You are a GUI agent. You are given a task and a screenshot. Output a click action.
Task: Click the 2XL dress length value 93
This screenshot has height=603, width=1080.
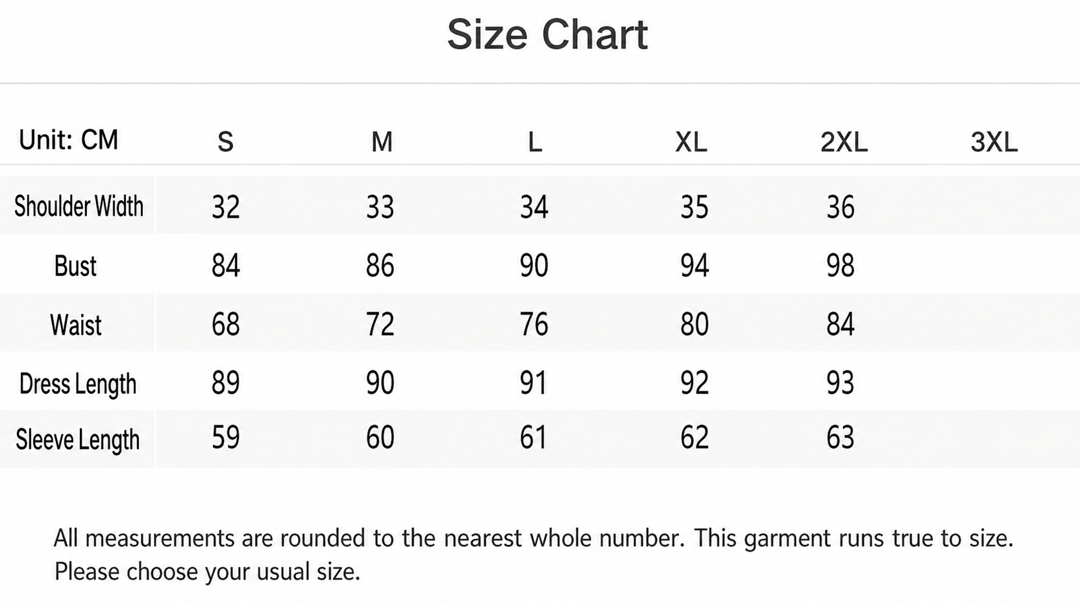(841, 383)
